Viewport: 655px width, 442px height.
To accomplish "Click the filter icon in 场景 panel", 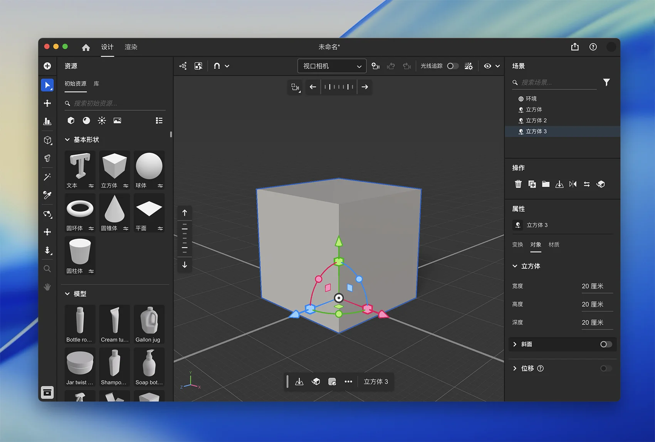I will pyautogui.click(x=606, y=82).
